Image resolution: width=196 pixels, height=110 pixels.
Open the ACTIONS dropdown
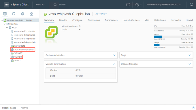[101, 14]
